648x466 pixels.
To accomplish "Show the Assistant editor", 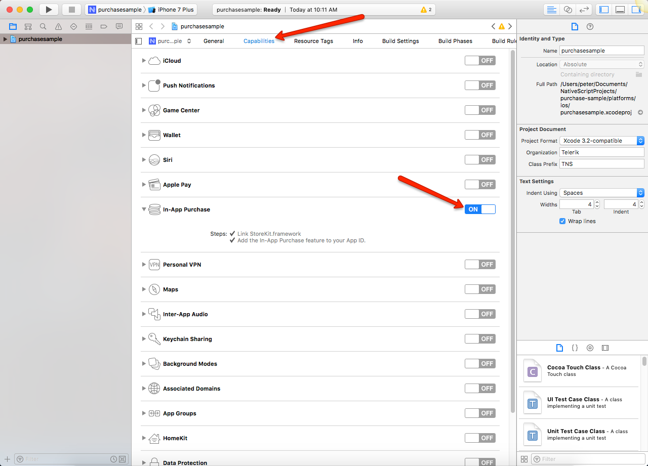I will pyautogui.click(x=568, y=10).
